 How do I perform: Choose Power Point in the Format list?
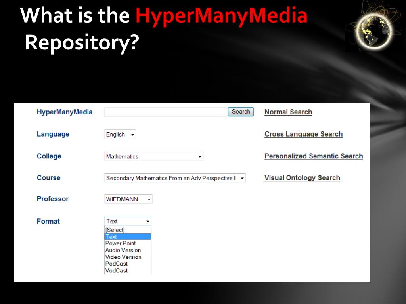[128, 243]
